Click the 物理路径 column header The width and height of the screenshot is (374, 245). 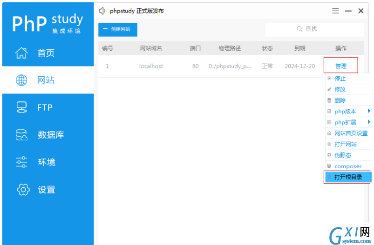tap(230, 48)
